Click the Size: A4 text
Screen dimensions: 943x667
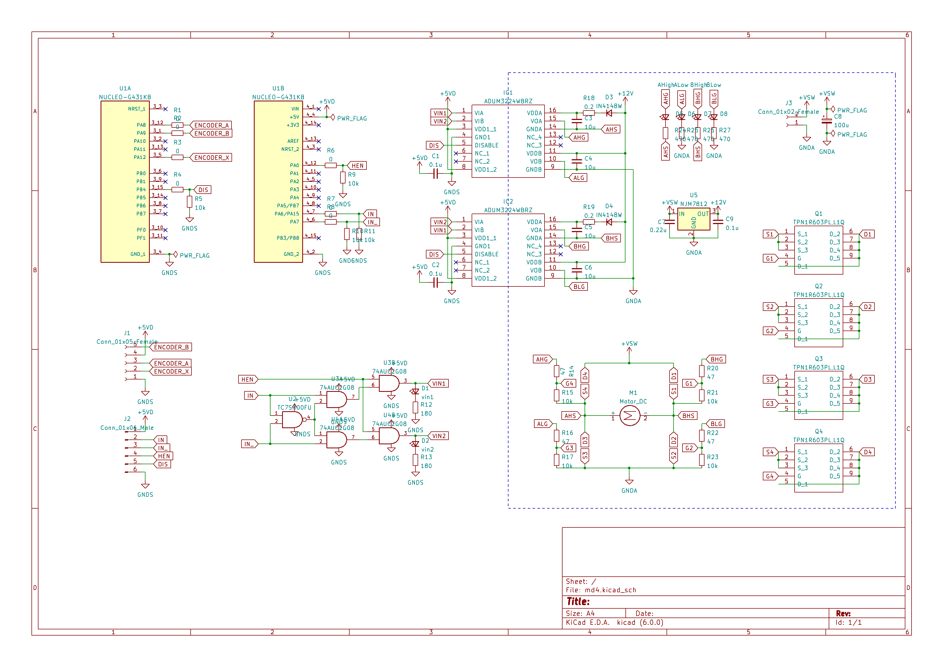pos(580,613)
